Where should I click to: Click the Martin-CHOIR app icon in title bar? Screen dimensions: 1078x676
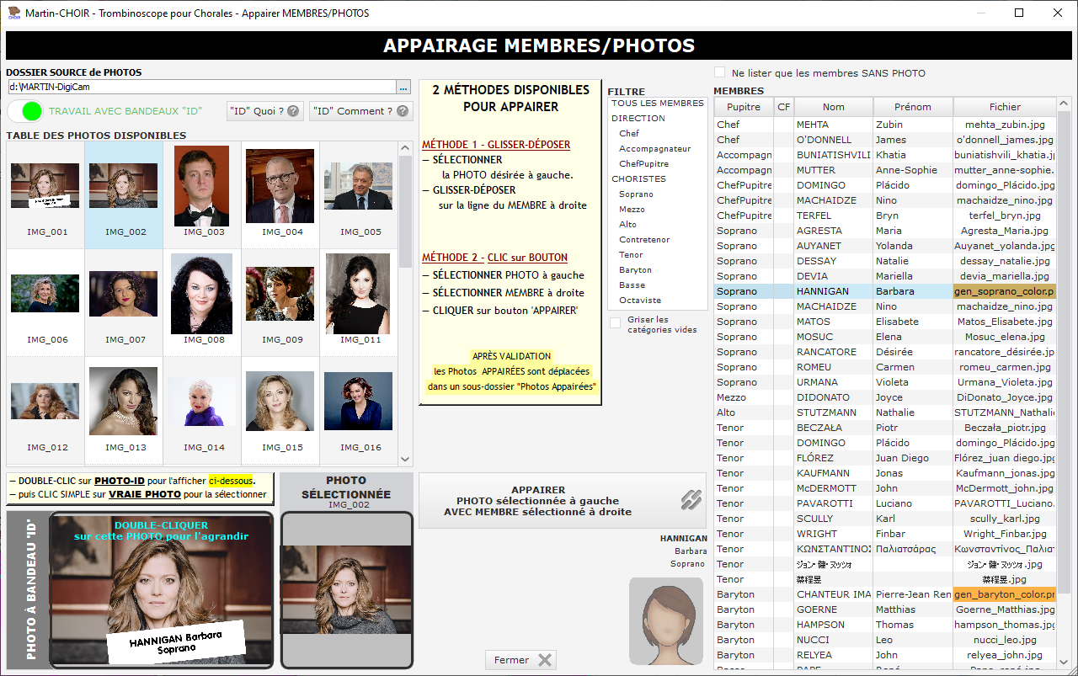13,13
